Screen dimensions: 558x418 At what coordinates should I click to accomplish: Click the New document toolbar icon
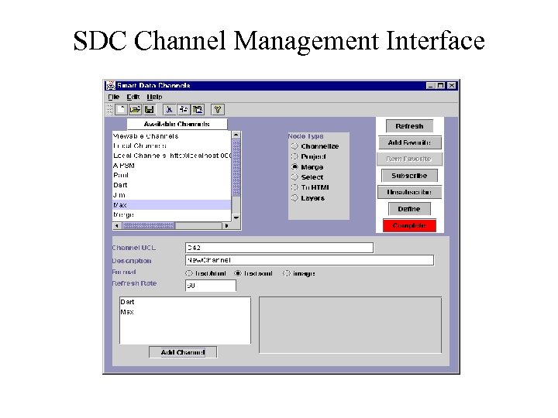[121, 109]
